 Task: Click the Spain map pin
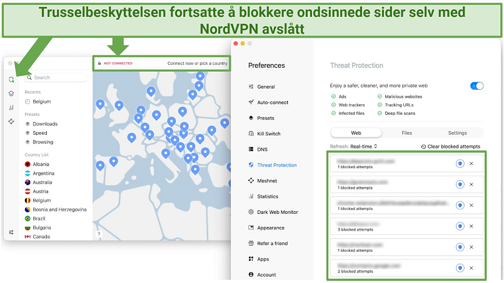click(113, 161)
